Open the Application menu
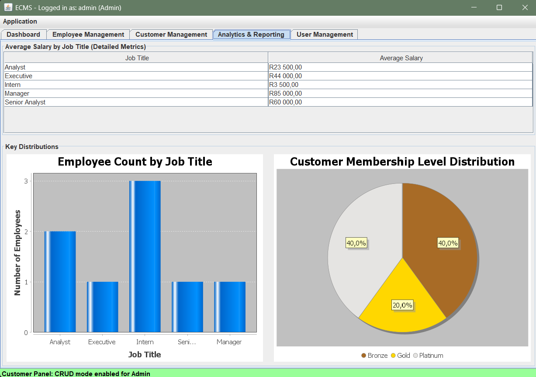The width and height of the screenshot is (536, 377). pyautogui.click(x=20, y=21)
